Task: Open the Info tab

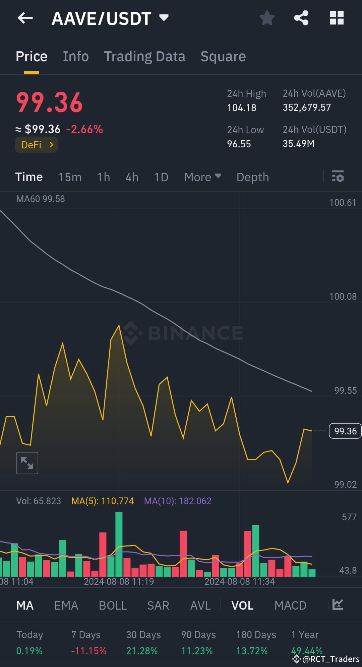Action: coord(75,56)
